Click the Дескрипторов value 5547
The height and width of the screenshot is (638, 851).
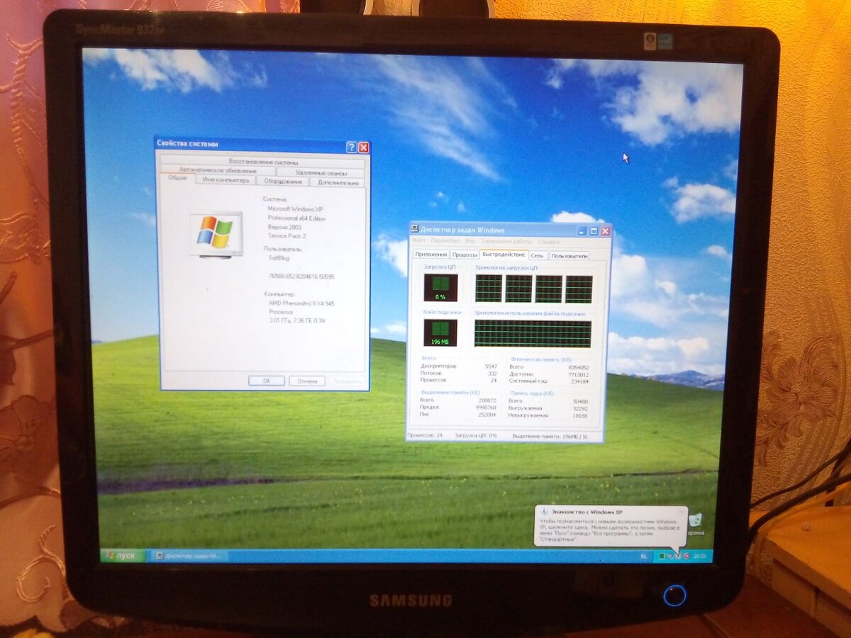pyautogui.click(x=491, y=366)
